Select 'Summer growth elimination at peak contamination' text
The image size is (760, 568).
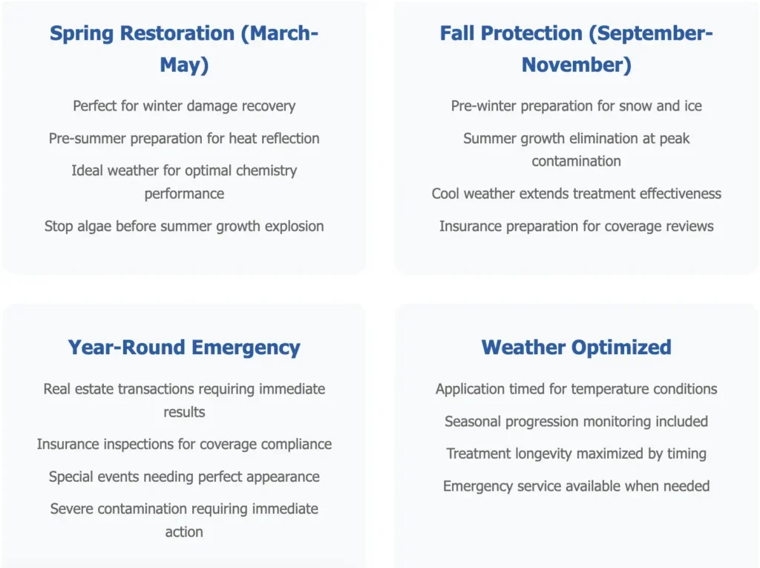click(x=576, y=150)
